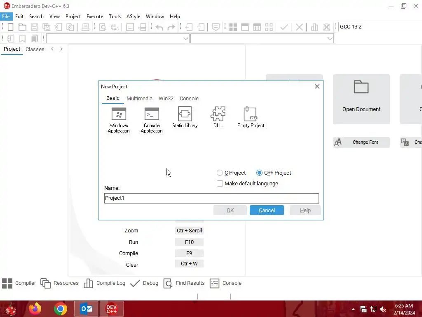Open the Execute menu
The height and width of the screenshot is (317, 422).
pyautogui.click(x=95, y=17)
